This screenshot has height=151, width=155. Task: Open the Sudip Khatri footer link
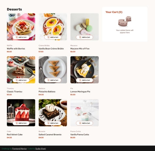click(x=40, y=149)
